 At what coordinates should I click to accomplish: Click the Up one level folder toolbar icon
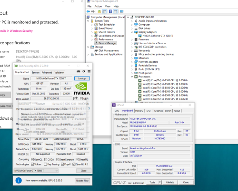click(x=99, y=11)
